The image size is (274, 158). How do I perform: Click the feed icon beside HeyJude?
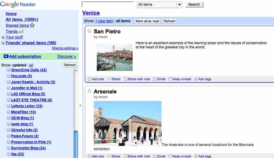tap(8, 76)
